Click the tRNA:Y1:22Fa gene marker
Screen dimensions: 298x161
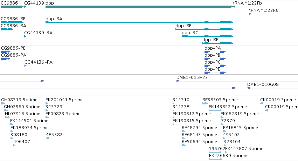pyautogui.click(x=250, y=14)
